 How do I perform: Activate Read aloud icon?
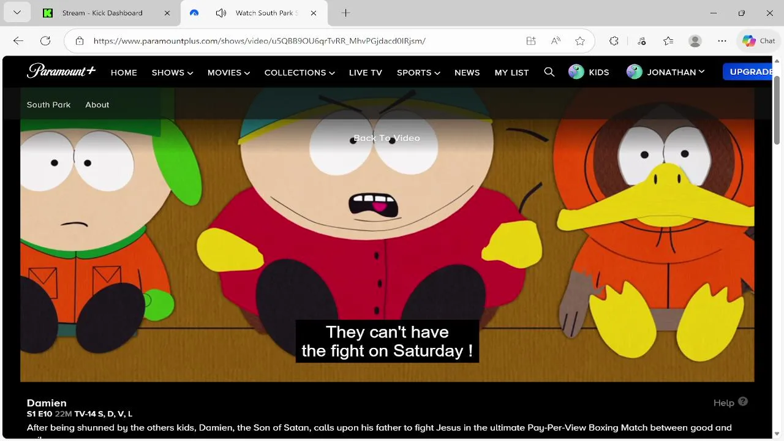coord(556,41)
